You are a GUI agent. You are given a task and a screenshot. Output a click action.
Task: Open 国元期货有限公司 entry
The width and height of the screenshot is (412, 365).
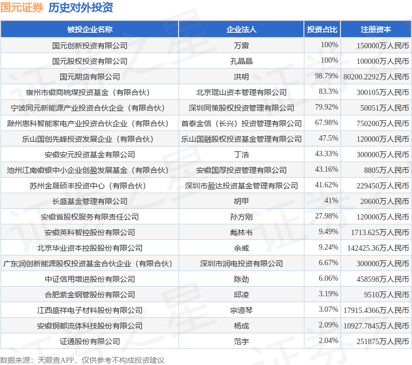(x=90, y=77)
